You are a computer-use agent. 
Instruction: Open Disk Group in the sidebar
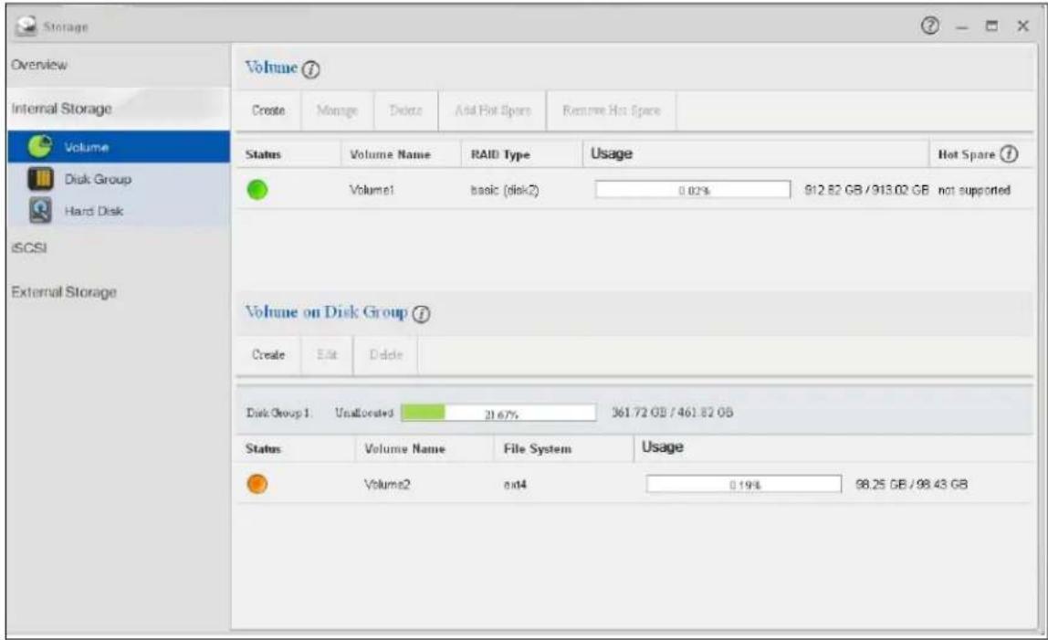(x=119, y=179)
